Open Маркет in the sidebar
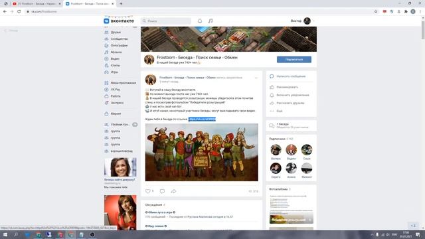Image resolution: width=425 pixels, height=239 pixels. [x=116, y=114]
